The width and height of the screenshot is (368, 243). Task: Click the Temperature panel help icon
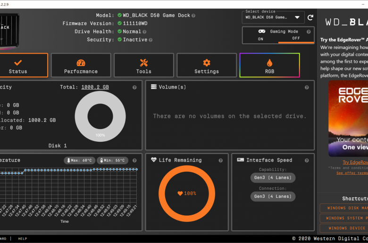click(x=134, y=161)
